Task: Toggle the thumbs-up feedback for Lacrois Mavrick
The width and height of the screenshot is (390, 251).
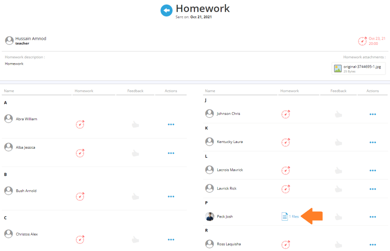Action: tap(338, 170)
